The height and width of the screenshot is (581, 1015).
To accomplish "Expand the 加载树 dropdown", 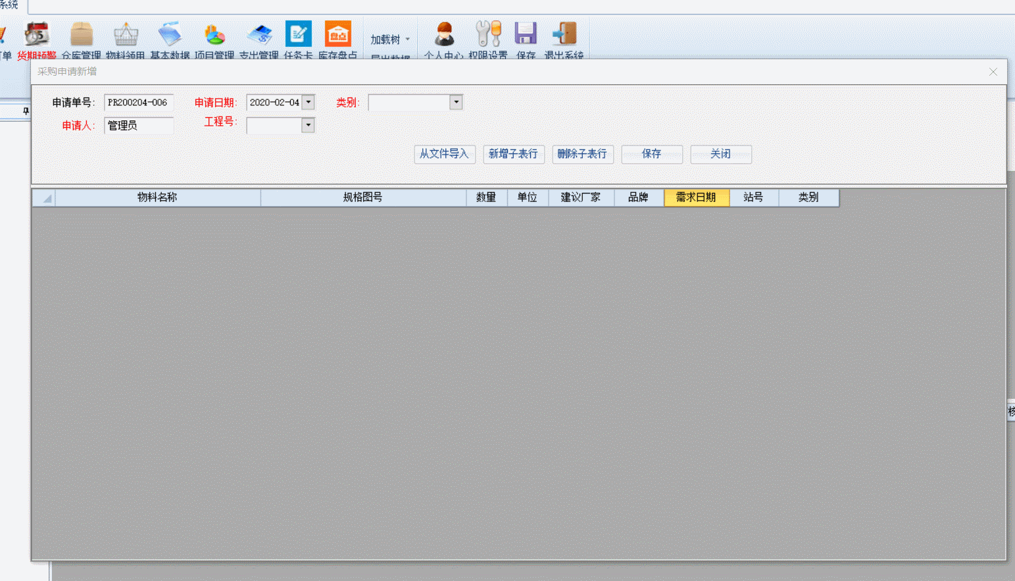I will (x=390, y=39).
